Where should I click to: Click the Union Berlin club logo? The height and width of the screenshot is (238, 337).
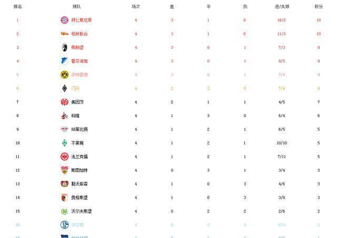pos(64,34)
